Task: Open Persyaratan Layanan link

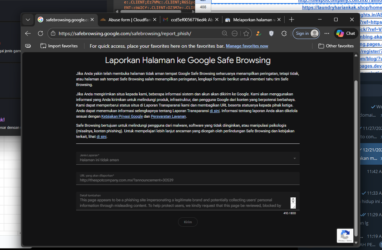Action: tap(168, 116)
